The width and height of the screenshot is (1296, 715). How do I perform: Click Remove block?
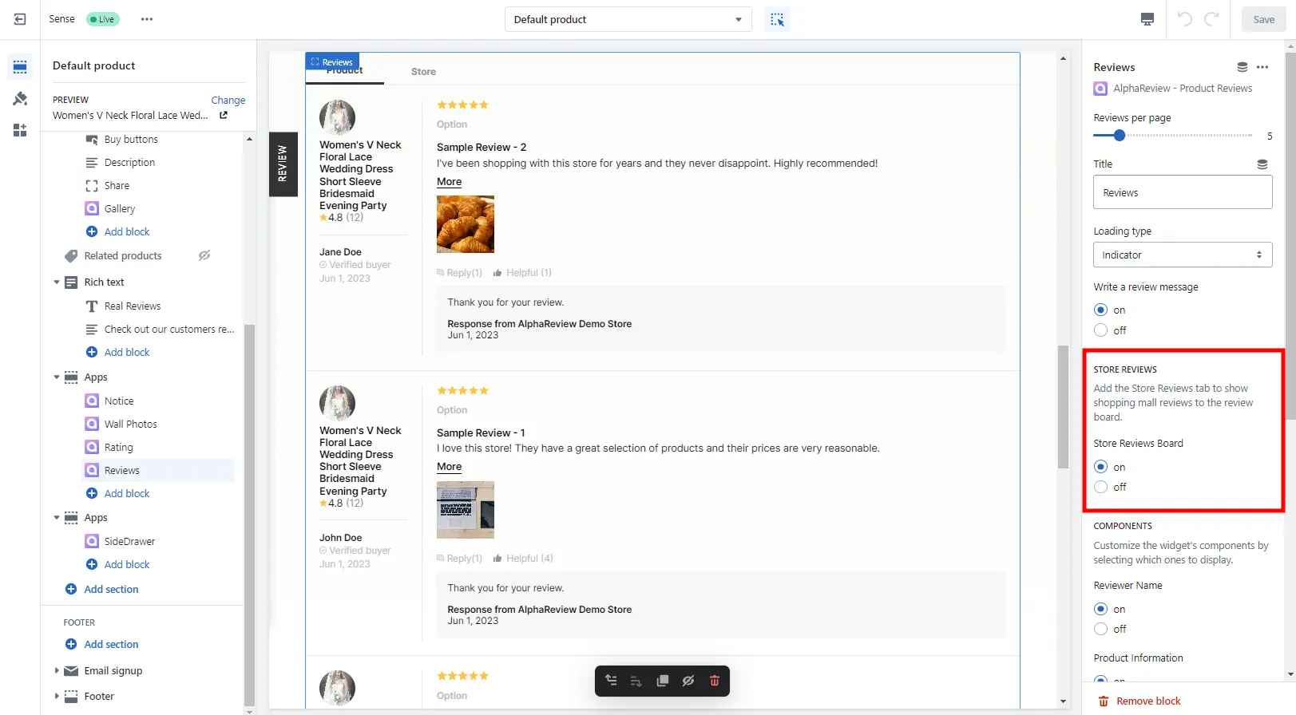pyautogui.click(x=1139, y=701)
